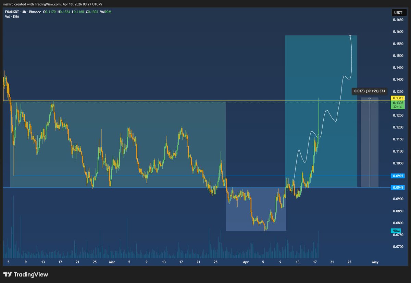Click the 0.1500 price axis tick

[x=398, y=56]
